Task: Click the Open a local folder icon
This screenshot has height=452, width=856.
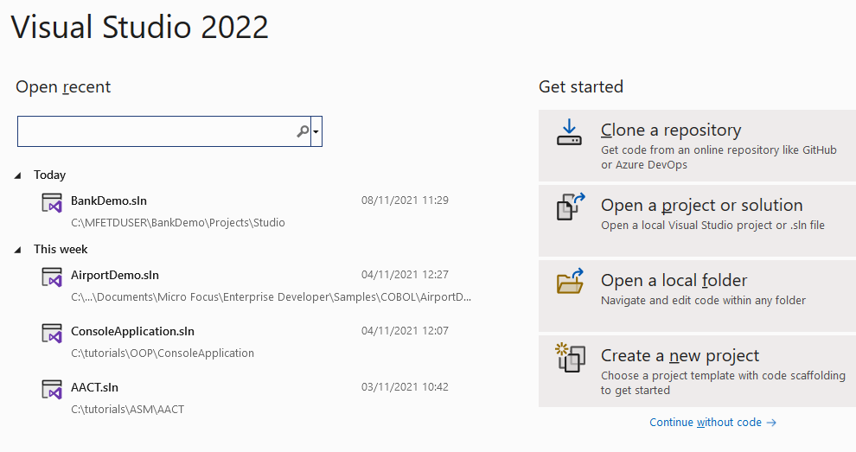Action: click(x=570, y=282)
